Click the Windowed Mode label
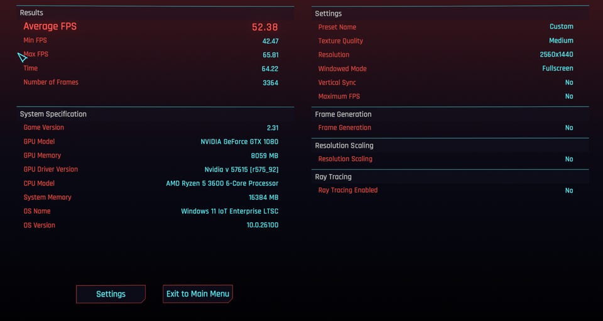 [342, 69]
